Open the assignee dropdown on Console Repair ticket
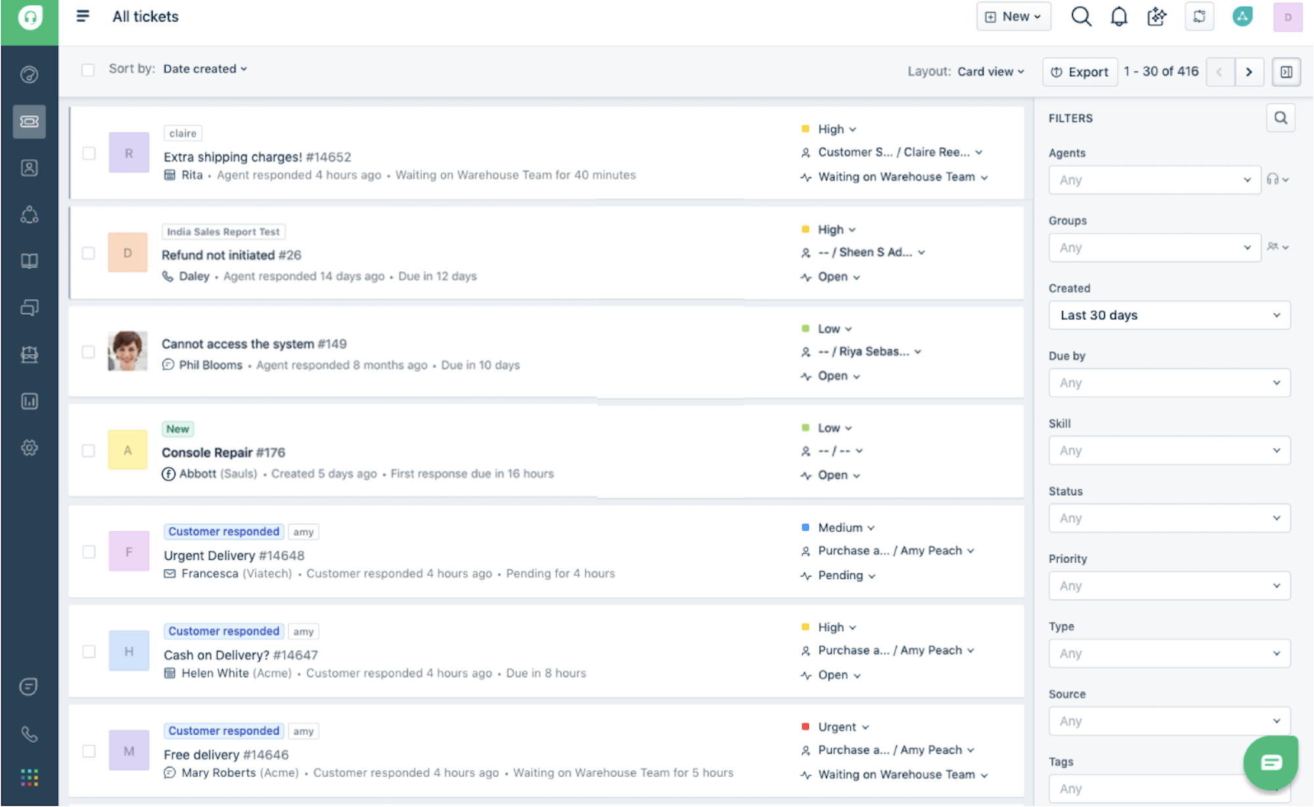Viewport: 1314px width, 807px height. pos(840,451)
